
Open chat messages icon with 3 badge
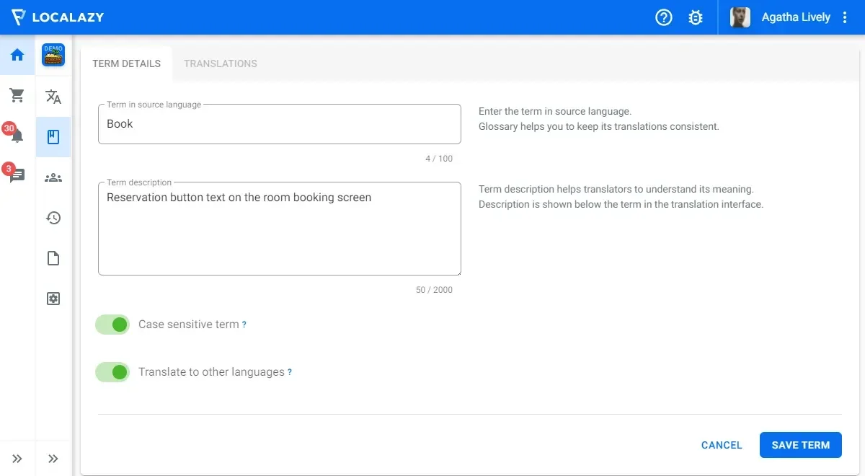17,175
